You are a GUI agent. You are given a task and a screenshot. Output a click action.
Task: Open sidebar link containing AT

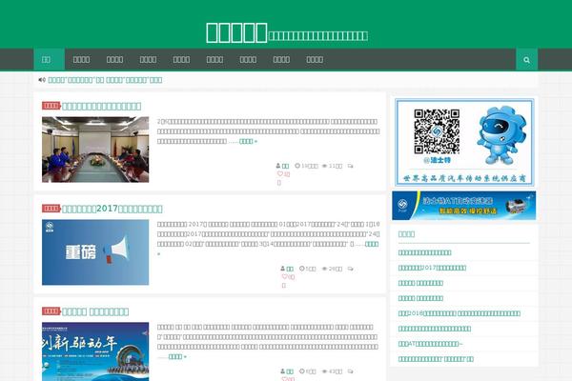[430, 344]
